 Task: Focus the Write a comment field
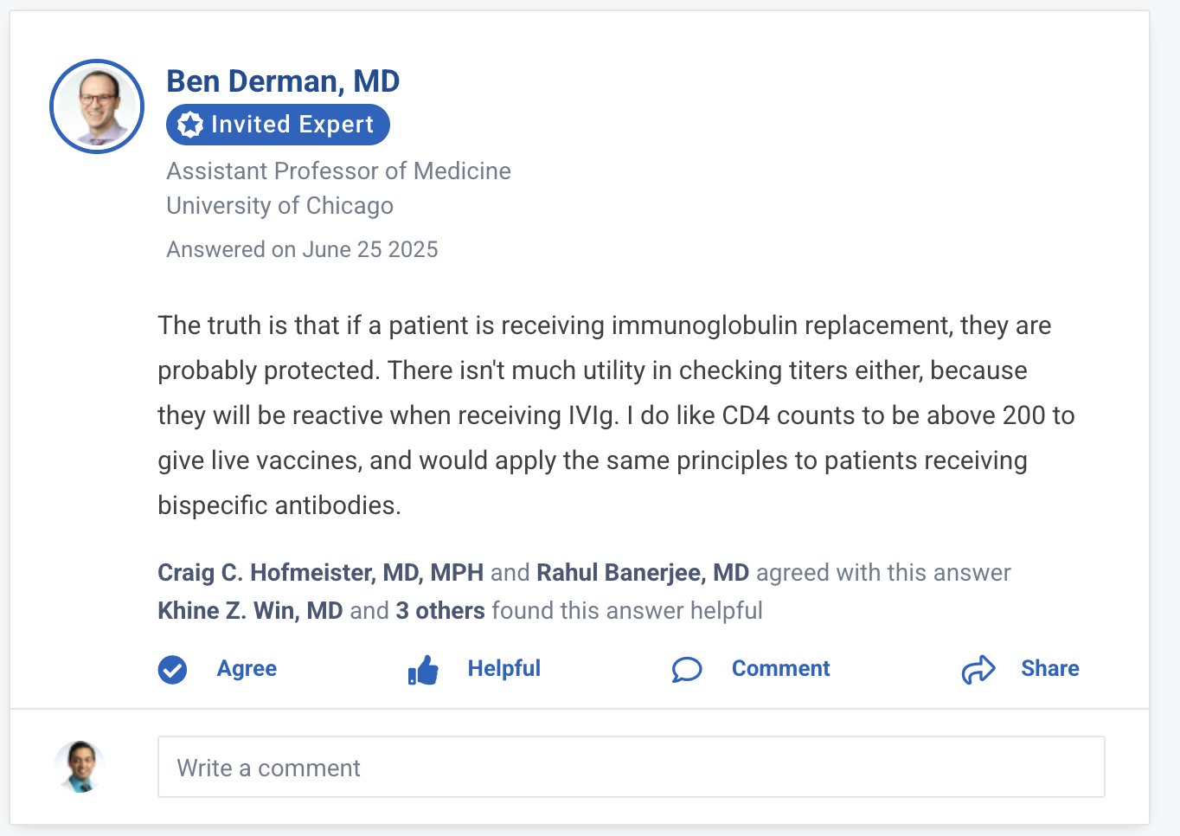(632, 767)
